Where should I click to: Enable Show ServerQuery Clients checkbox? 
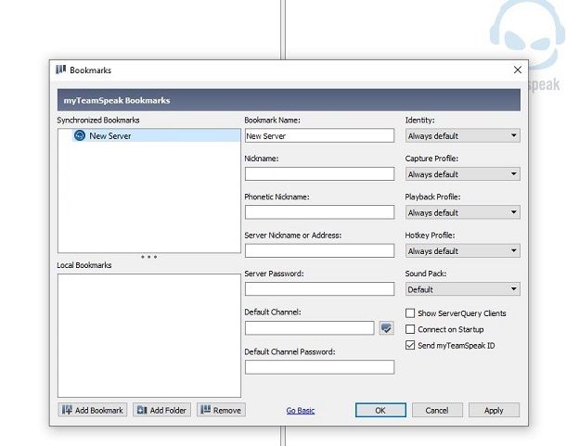pos(410,312)
